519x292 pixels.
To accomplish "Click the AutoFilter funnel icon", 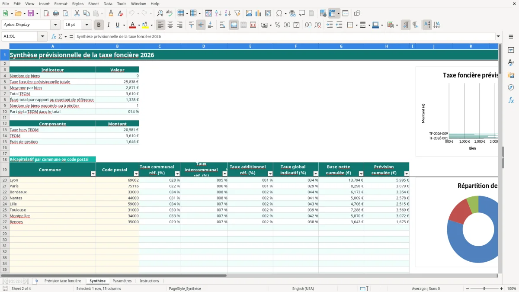I will tap(237, 13).
